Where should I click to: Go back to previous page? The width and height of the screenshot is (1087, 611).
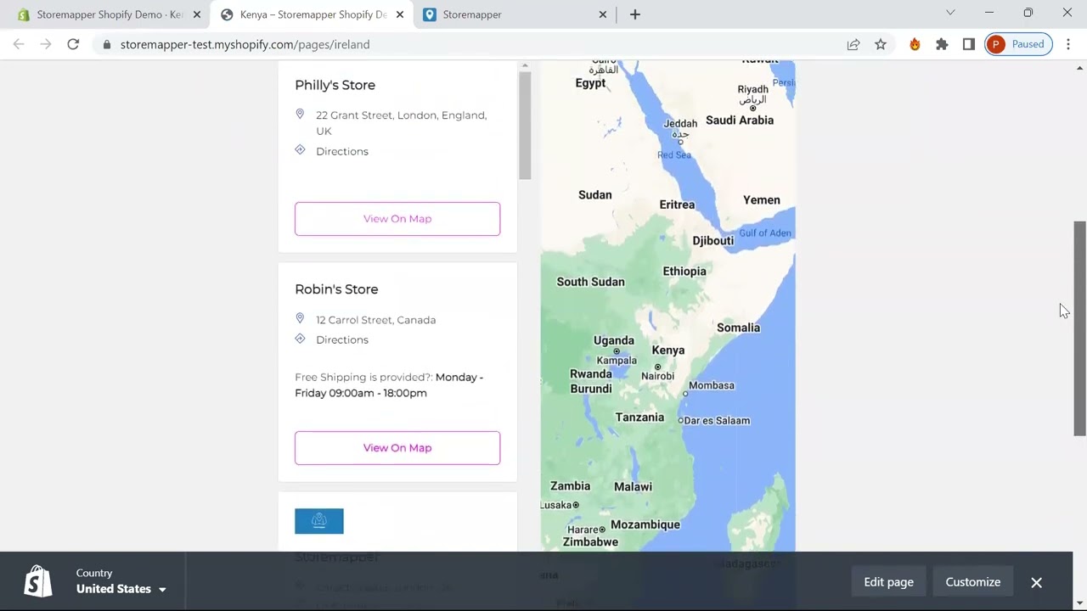click(x=19, y=44)
